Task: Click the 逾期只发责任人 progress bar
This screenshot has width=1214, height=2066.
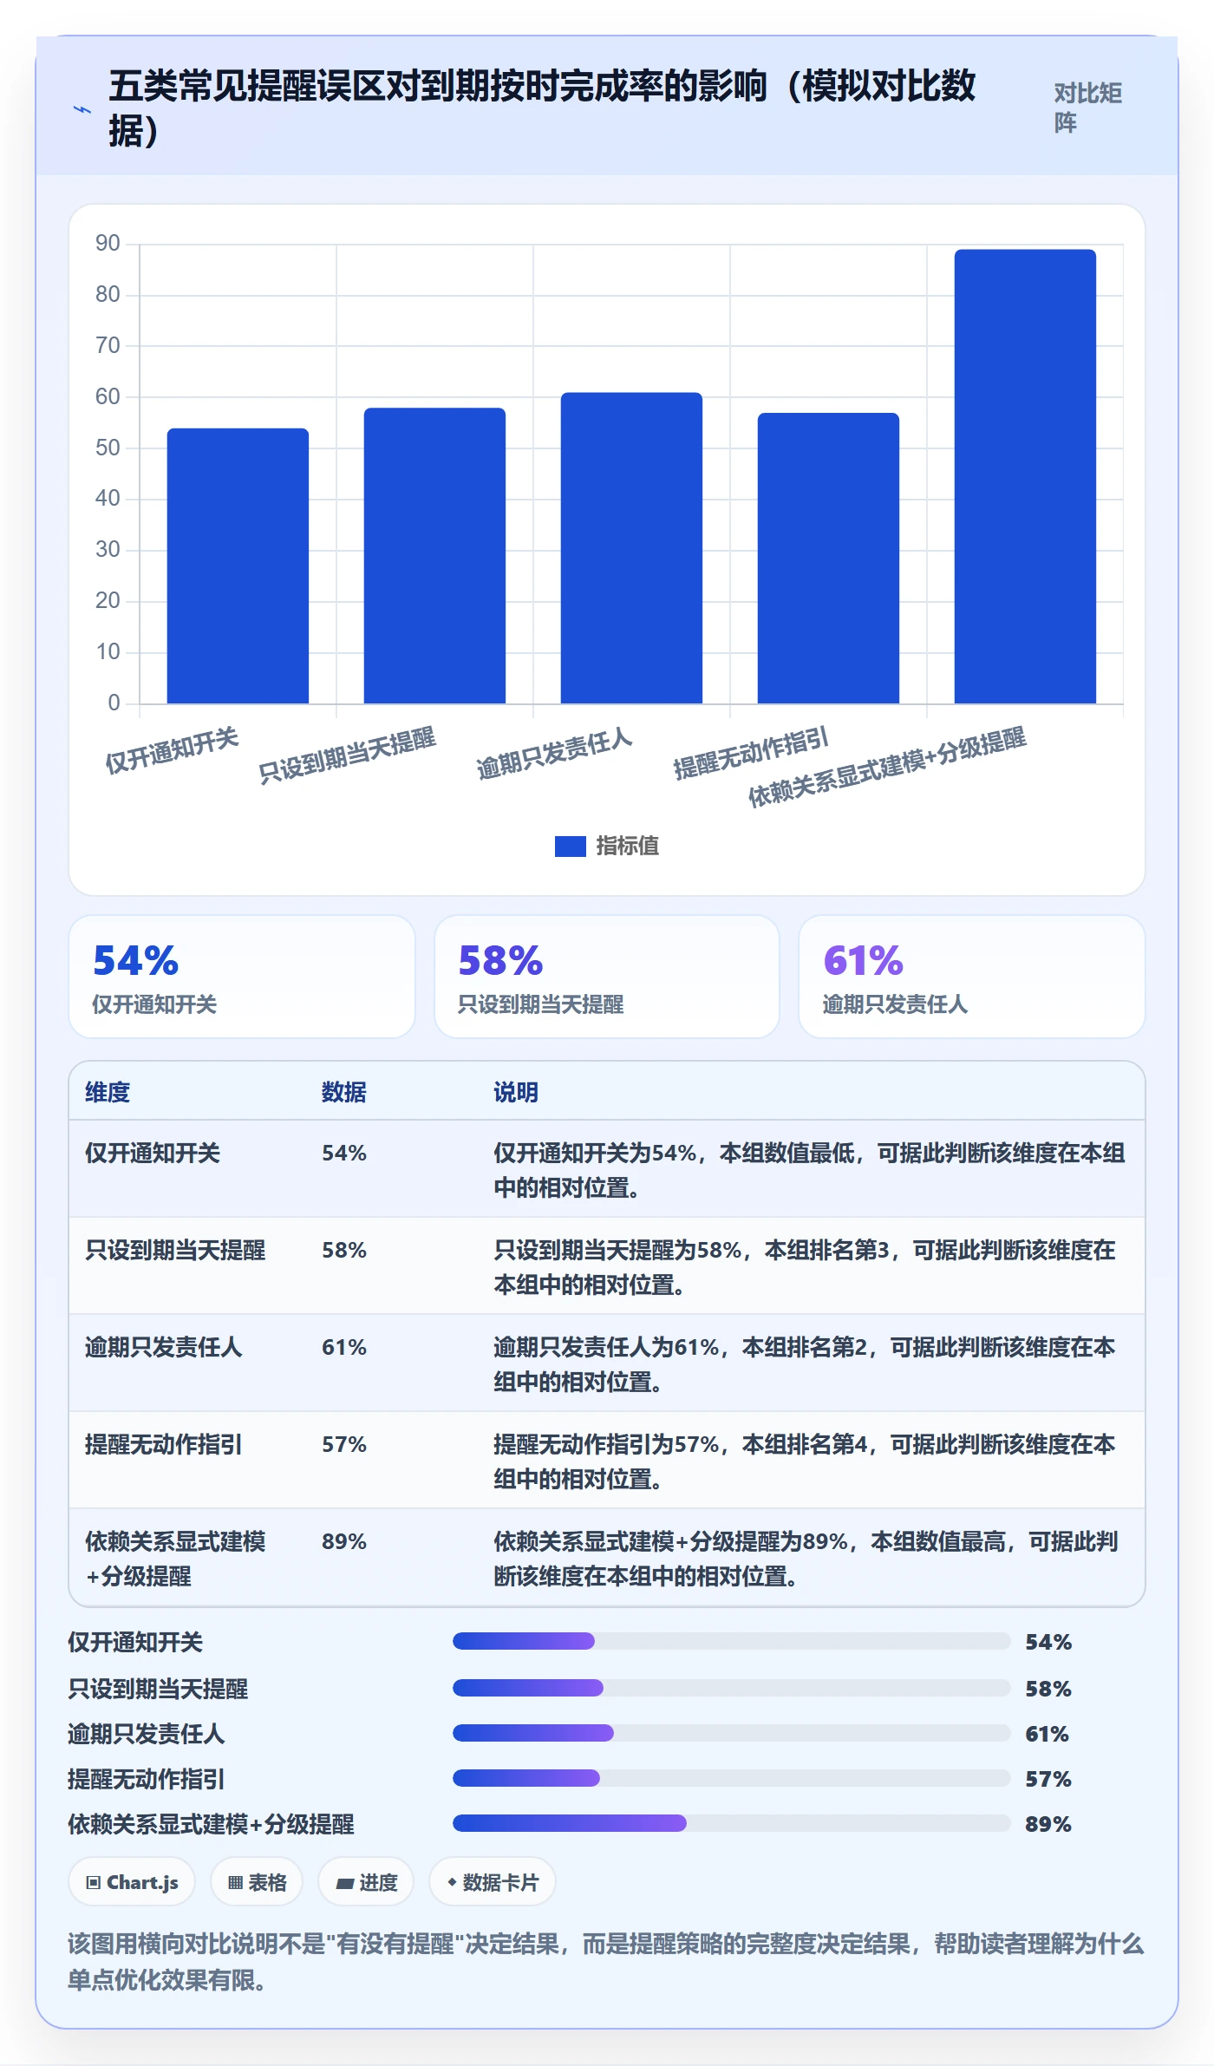Action: pyautogui.click(x=731, y=1733)
